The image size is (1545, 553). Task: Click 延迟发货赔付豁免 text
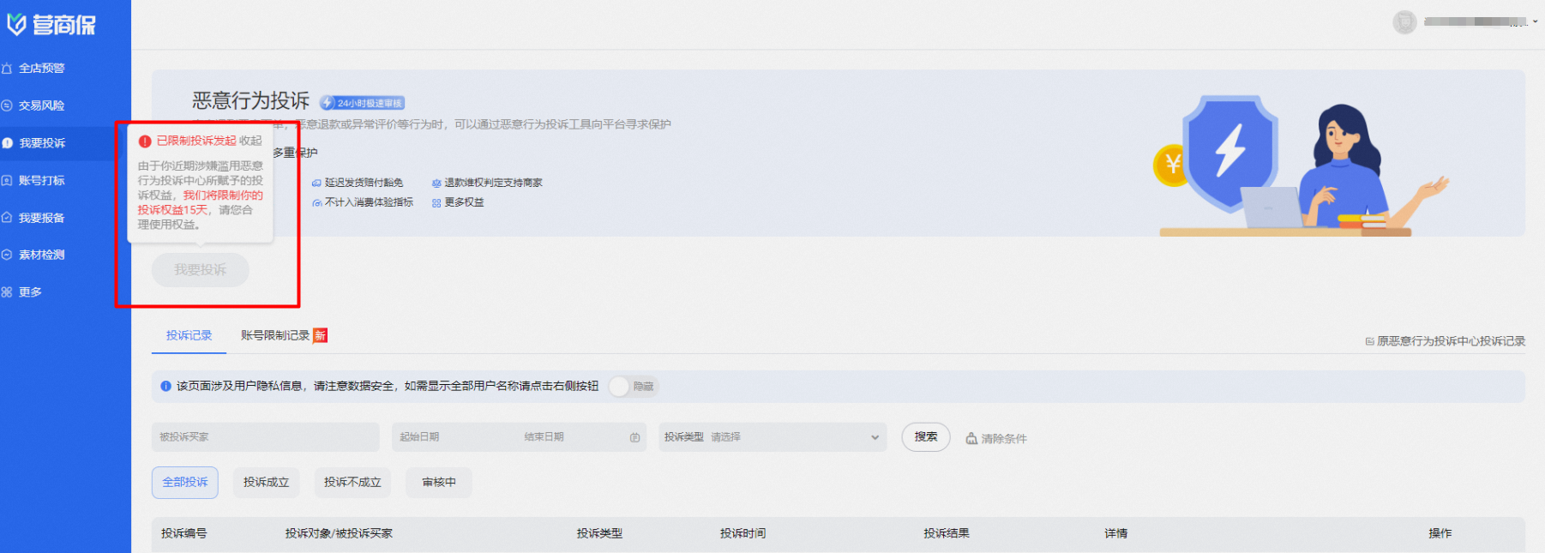364,183
